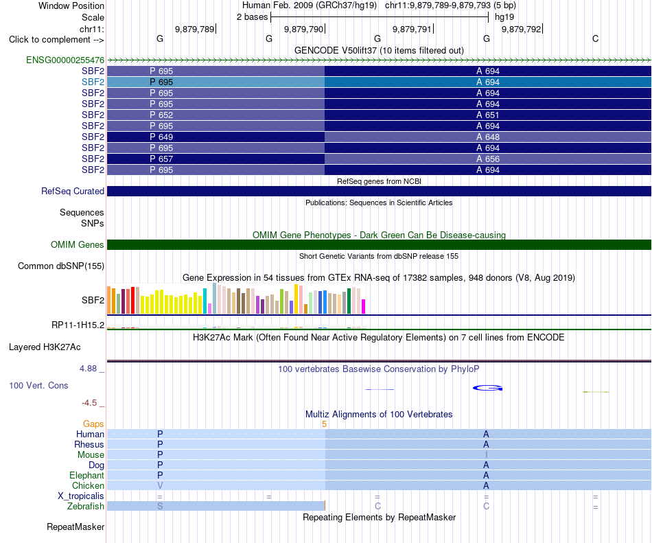Click the SBF2 GTEx expression bar chart
652x543 pixels.
pos(236,299)
